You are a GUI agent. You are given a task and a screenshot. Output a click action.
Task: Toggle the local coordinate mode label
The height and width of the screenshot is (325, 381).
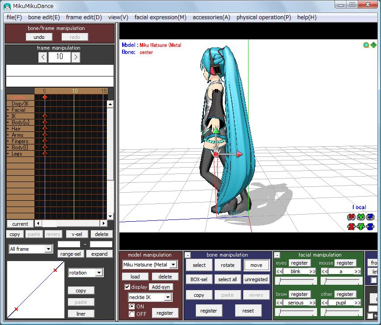tap(359, 207)
